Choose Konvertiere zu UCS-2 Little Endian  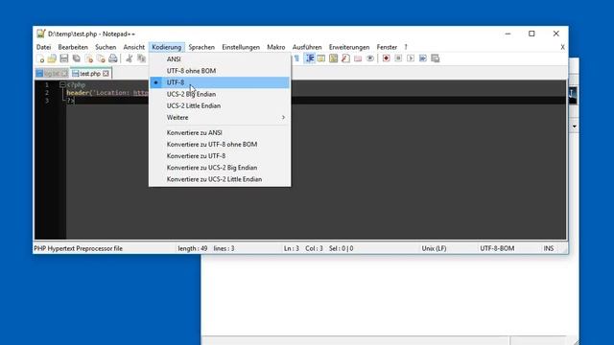tap(220, 179)
